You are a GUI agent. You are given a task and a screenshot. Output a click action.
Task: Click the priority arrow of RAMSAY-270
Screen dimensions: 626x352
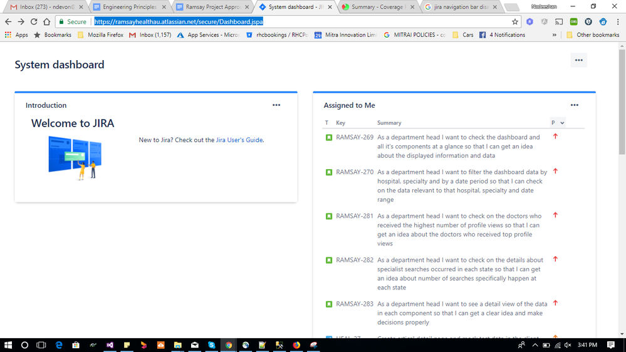click(555, 171)
